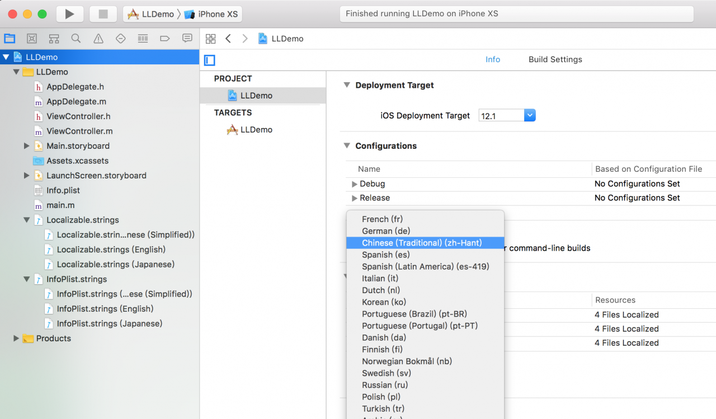716x419 pixels.
Task: Open the Source Control navigator
Action: (x=32, y=39)
